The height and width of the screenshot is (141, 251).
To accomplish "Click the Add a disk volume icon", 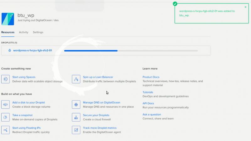I will tap(5, 105).
